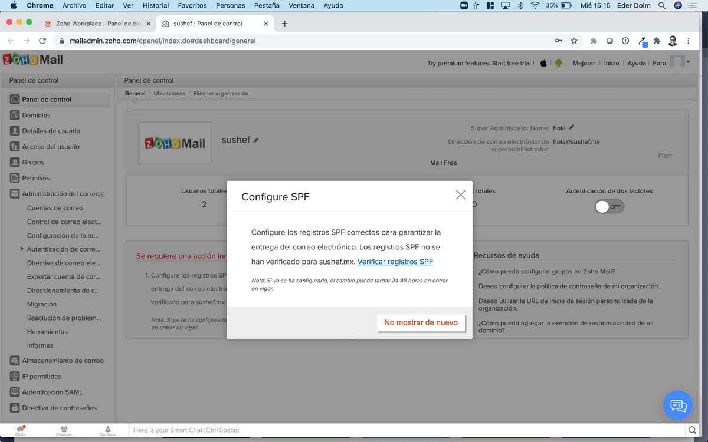Open Almacenamiento de correo section

click(x=63, y=361)
